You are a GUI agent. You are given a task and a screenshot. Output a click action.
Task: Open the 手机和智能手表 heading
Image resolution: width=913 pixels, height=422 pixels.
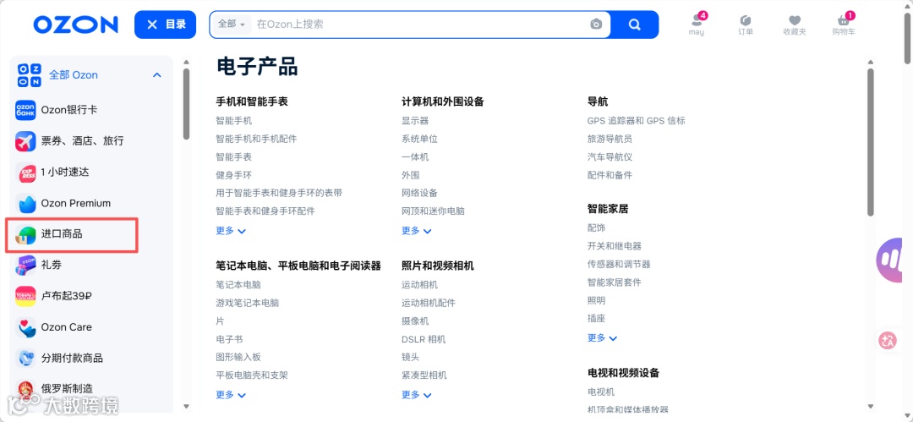click(x=252, y=101)
